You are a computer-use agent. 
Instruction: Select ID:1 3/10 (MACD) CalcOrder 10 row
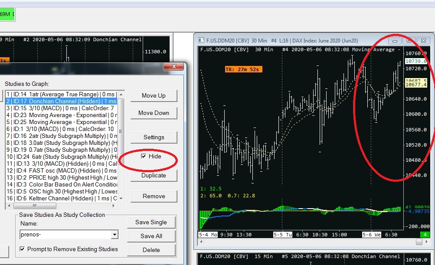coord(62,129)
